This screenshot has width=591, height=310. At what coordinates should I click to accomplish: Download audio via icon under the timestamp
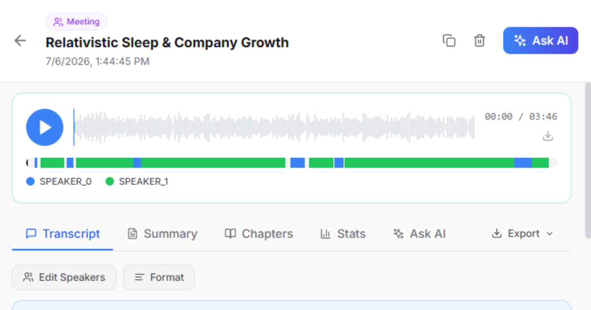(548, 136)
